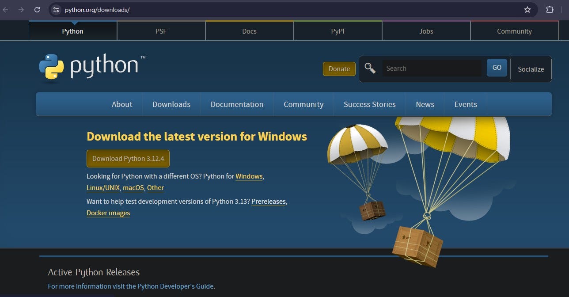Image resolution: width=569 pixels, height=297 pixels.
Task: Open site information icon in address bar
Action: [55, 10]
